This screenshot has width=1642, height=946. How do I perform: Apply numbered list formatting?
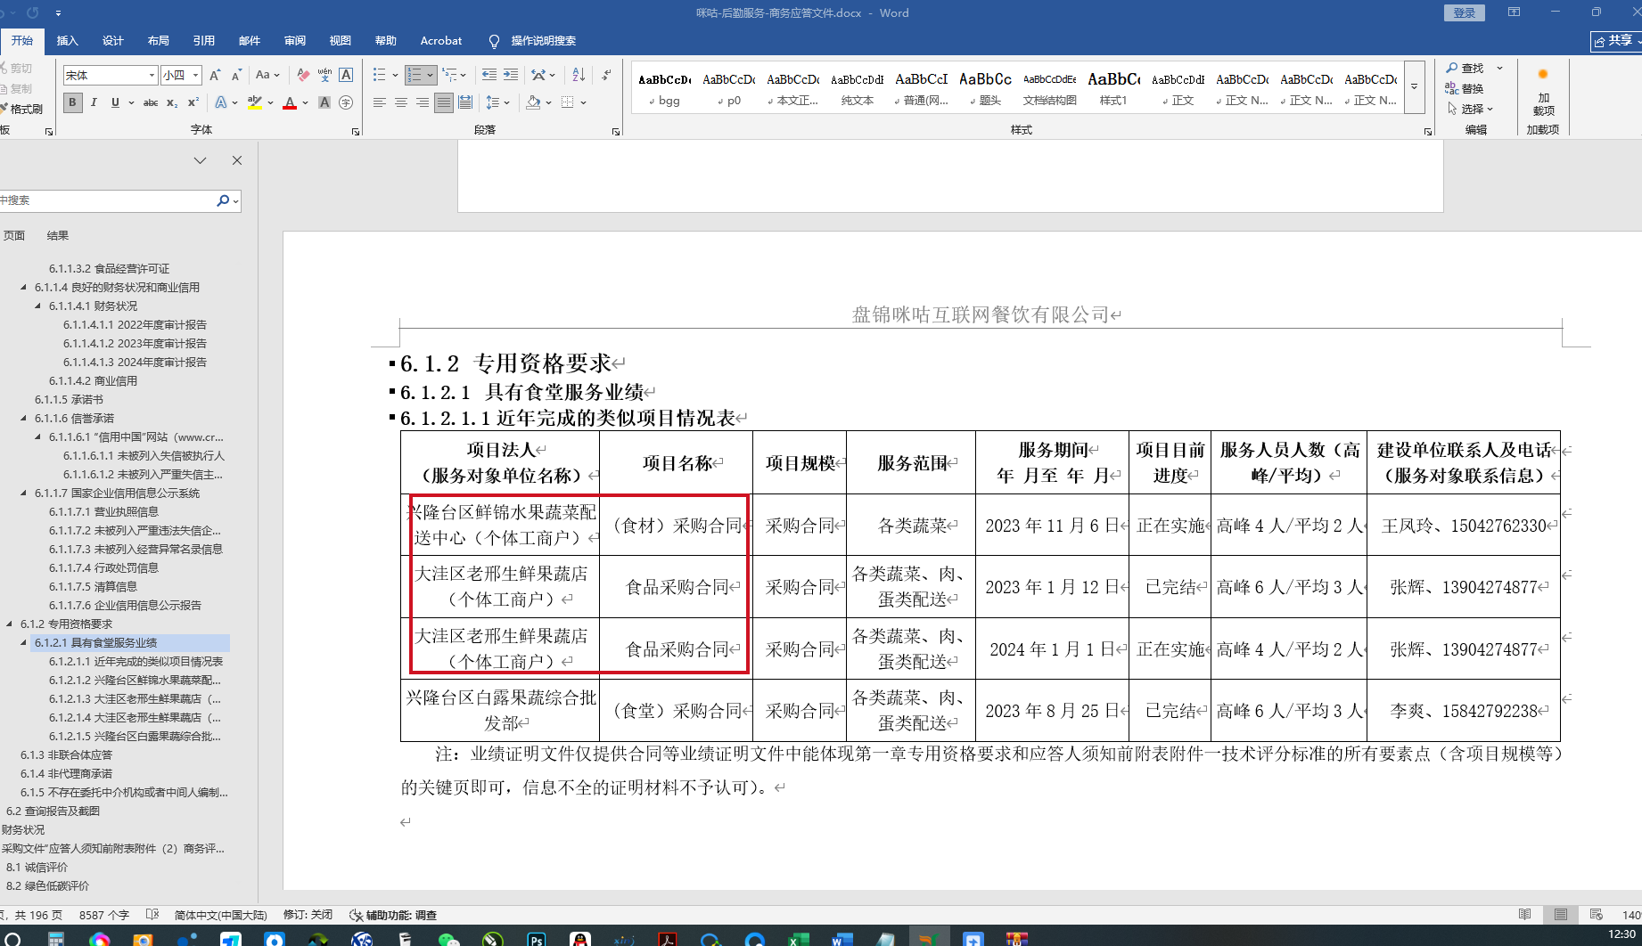pyautogui.click(x=415, y=76)
